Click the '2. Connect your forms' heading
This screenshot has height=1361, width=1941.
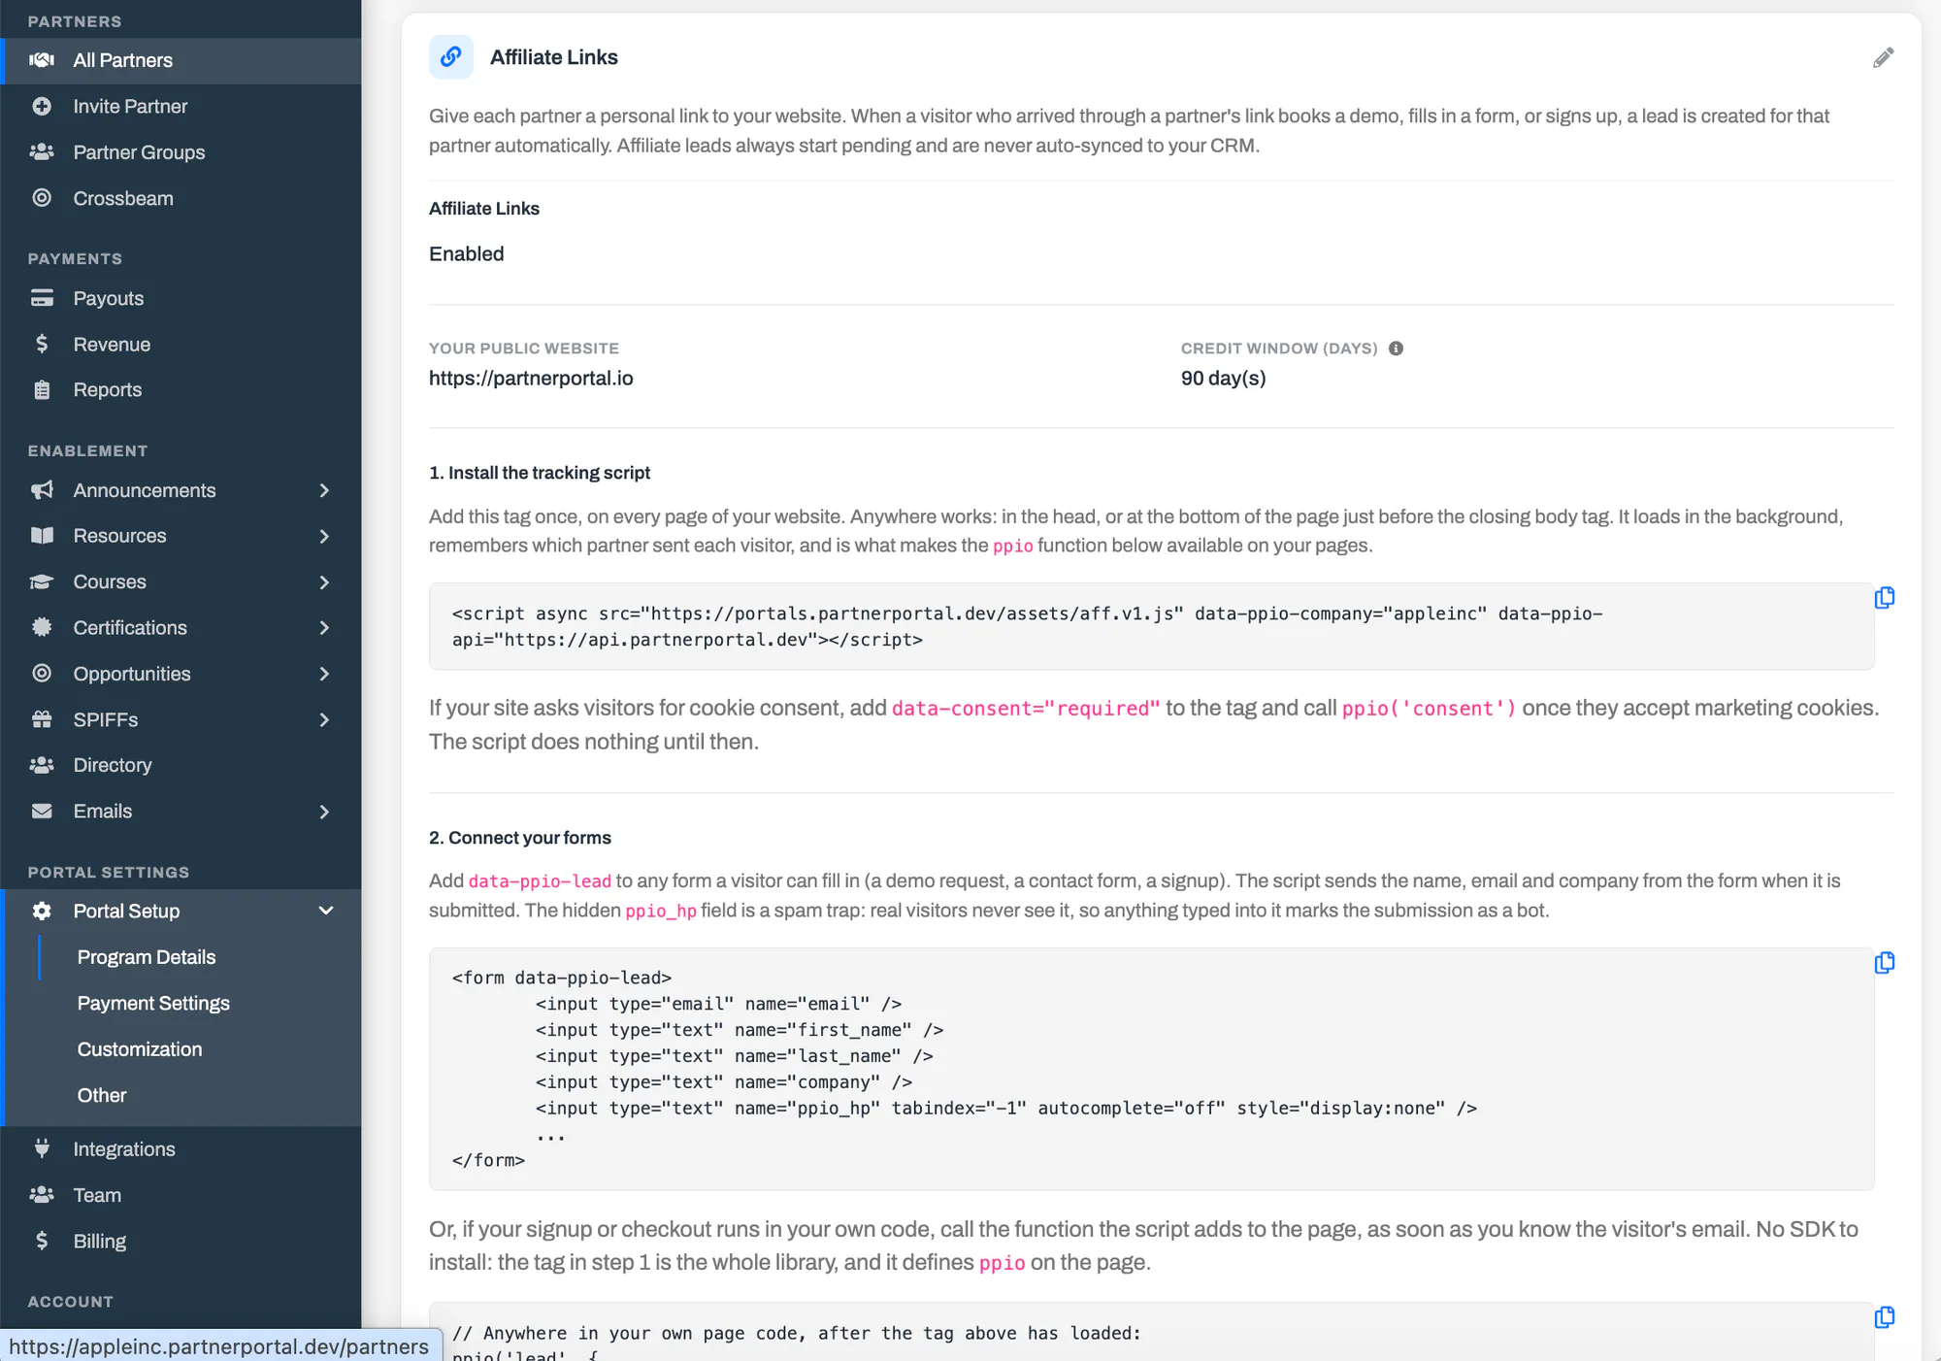520,838
